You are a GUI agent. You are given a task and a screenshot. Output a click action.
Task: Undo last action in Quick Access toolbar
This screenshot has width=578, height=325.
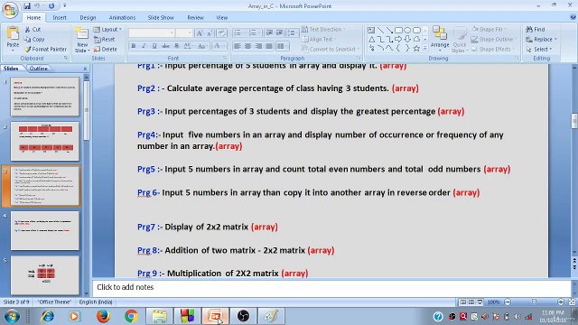tap(37, 6)
